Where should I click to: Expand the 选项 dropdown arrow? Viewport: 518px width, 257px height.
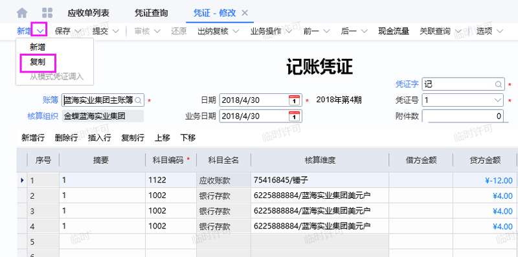coord(499,31)
